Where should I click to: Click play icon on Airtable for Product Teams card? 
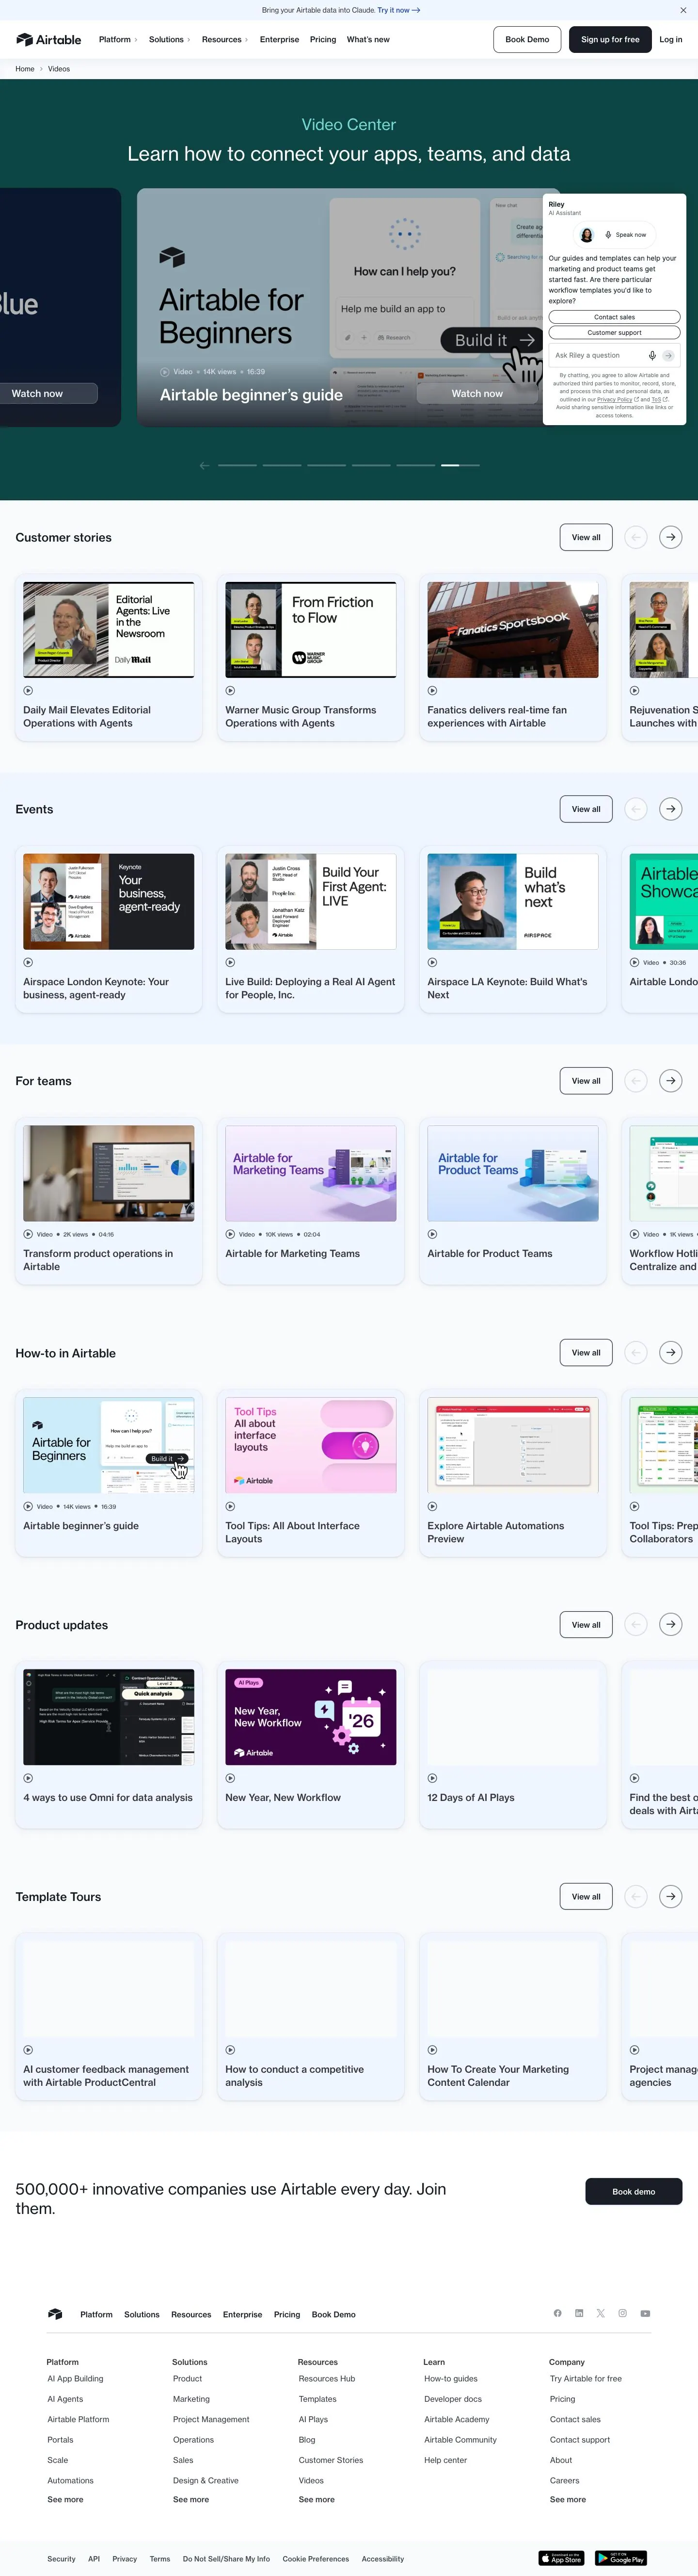point(432,1234)
